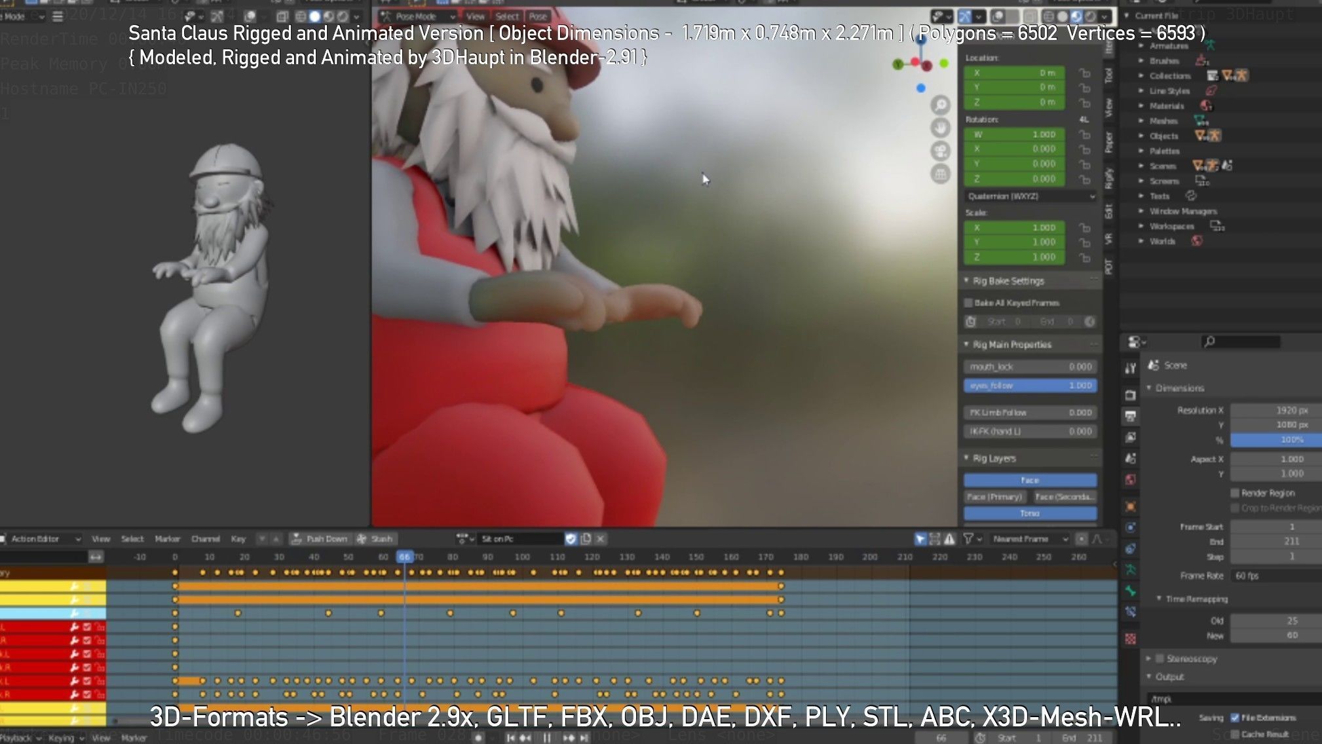The height and width of the screenshot is (744, 1322).
Task: Open the Output properties tab icon
Action: [x=1131, y=416]
